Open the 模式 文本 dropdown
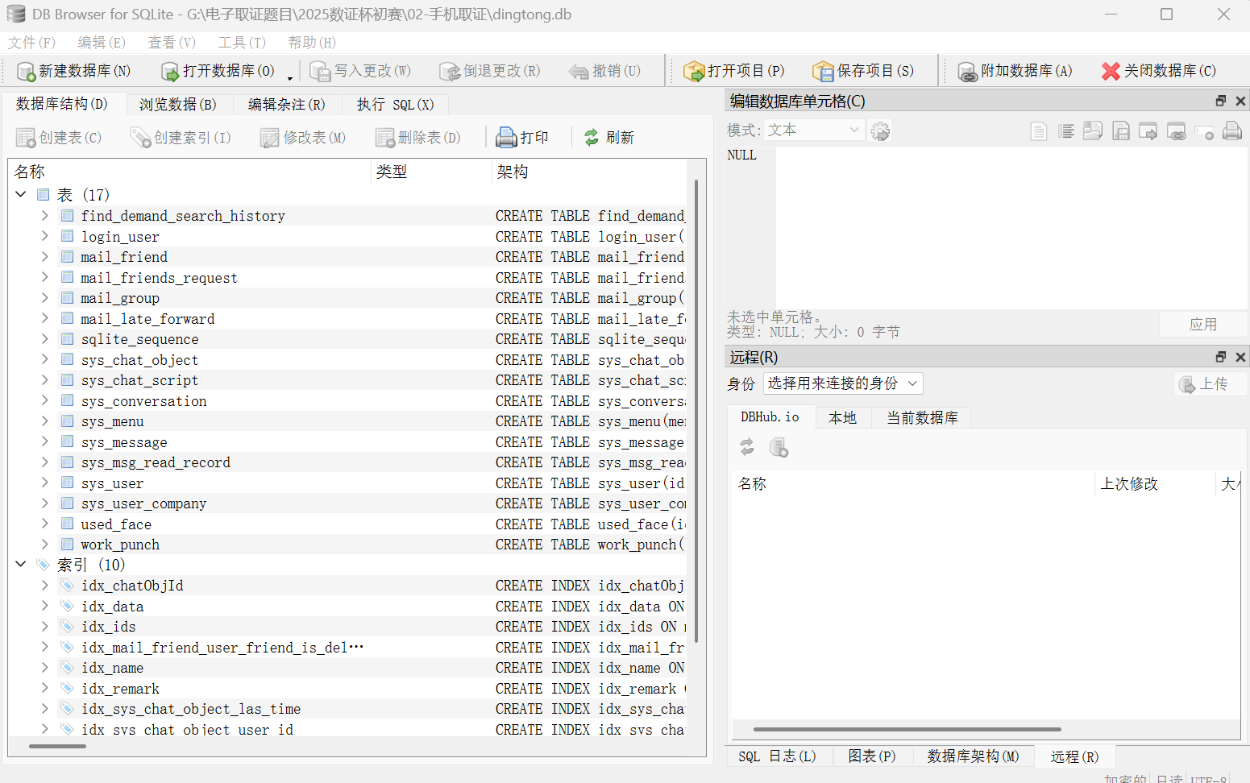This screenshot has height=783, width=1250. [814, 130]
